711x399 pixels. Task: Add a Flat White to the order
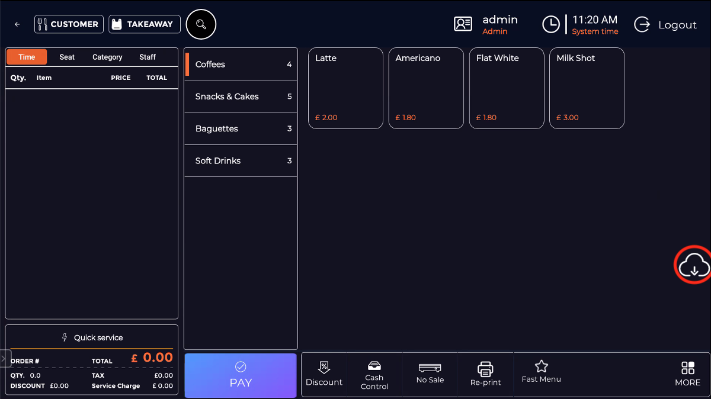tap(507, 88)
